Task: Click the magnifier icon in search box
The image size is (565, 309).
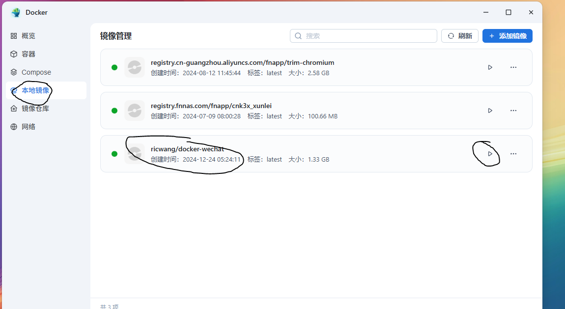Action: click(298, 36)
